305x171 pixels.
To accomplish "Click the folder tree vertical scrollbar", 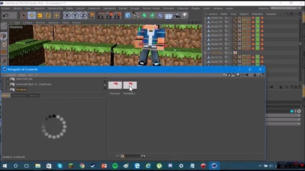I will 105,85.
